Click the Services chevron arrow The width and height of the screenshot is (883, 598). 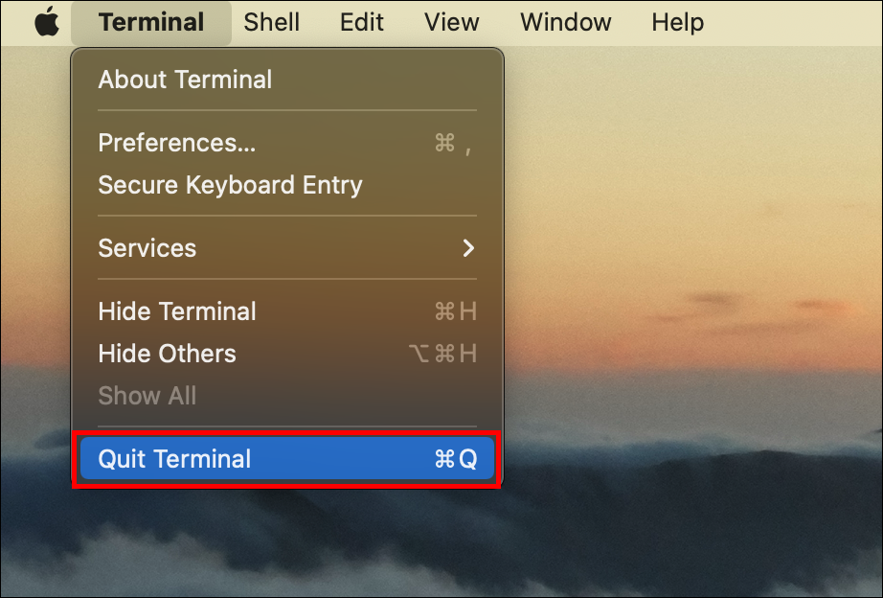pyautogui.click(x=468, y=248)
